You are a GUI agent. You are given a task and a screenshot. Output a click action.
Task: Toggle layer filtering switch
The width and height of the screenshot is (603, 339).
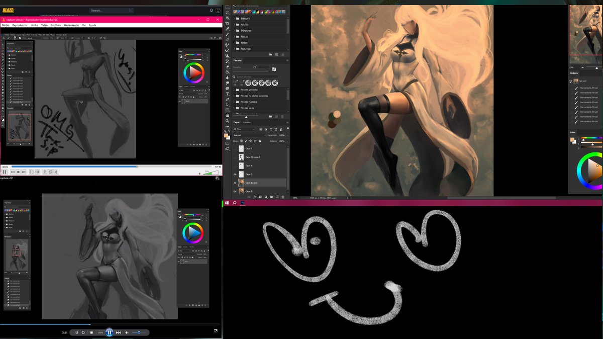click(288, 129)
